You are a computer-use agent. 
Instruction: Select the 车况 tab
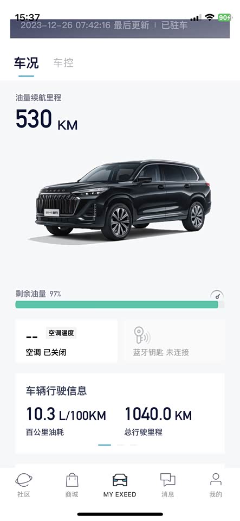point(26,63)
